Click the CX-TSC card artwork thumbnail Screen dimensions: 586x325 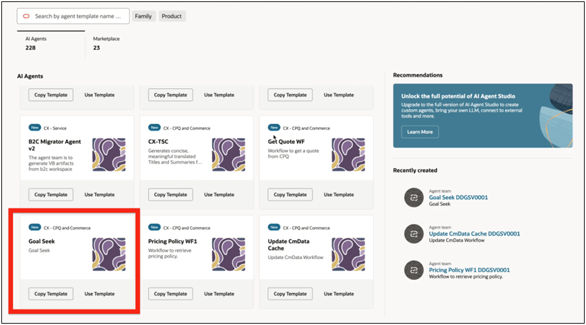tap(229, 155)
